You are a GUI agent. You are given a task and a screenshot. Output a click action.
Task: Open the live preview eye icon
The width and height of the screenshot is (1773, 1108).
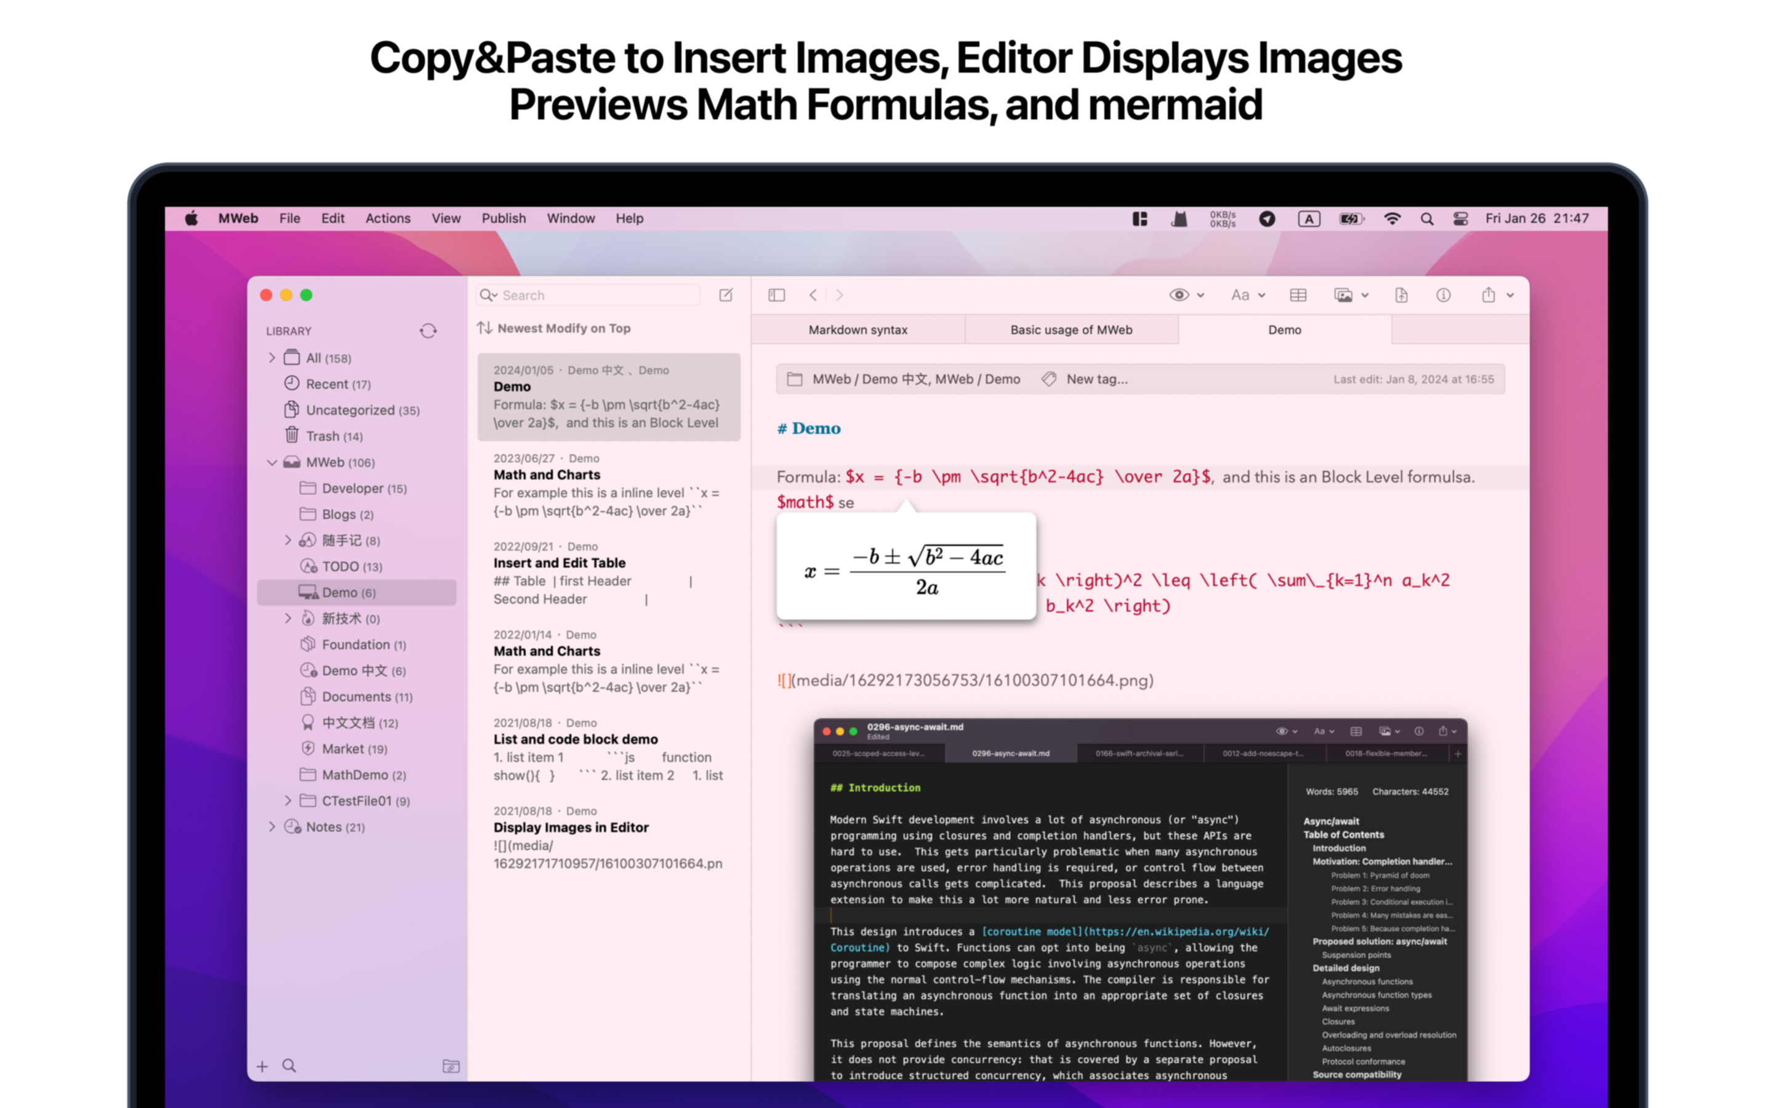[1180, 295]
